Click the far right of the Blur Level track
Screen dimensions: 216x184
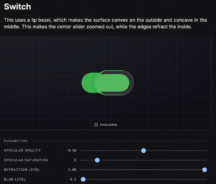coord(205,179)
